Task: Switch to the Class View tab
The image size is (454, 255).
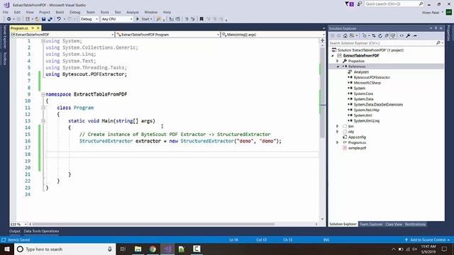Action: point(394,224)
